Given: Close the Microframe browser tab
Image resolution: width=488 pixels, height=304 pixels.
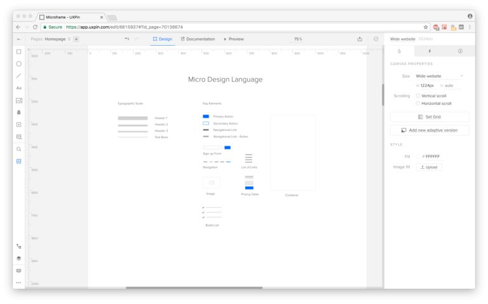Looking at the screenshot, I should (x=102, y=17).
